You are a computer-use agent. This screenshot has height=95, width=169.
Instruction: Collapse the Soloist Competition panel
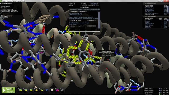coord(144,16)
